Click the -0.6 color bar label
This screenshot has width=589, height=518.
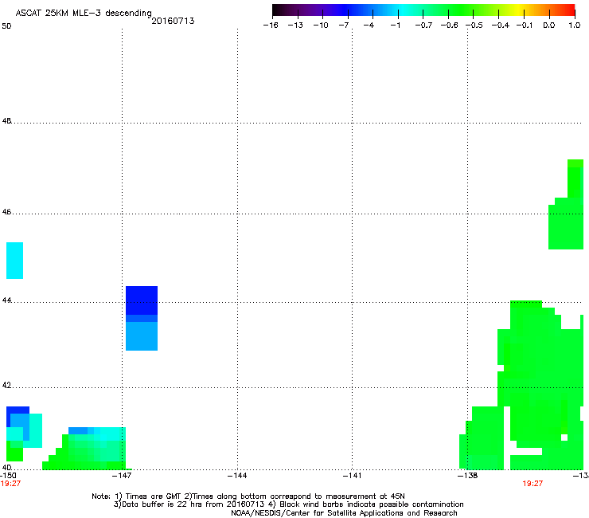tap(449, 26)
